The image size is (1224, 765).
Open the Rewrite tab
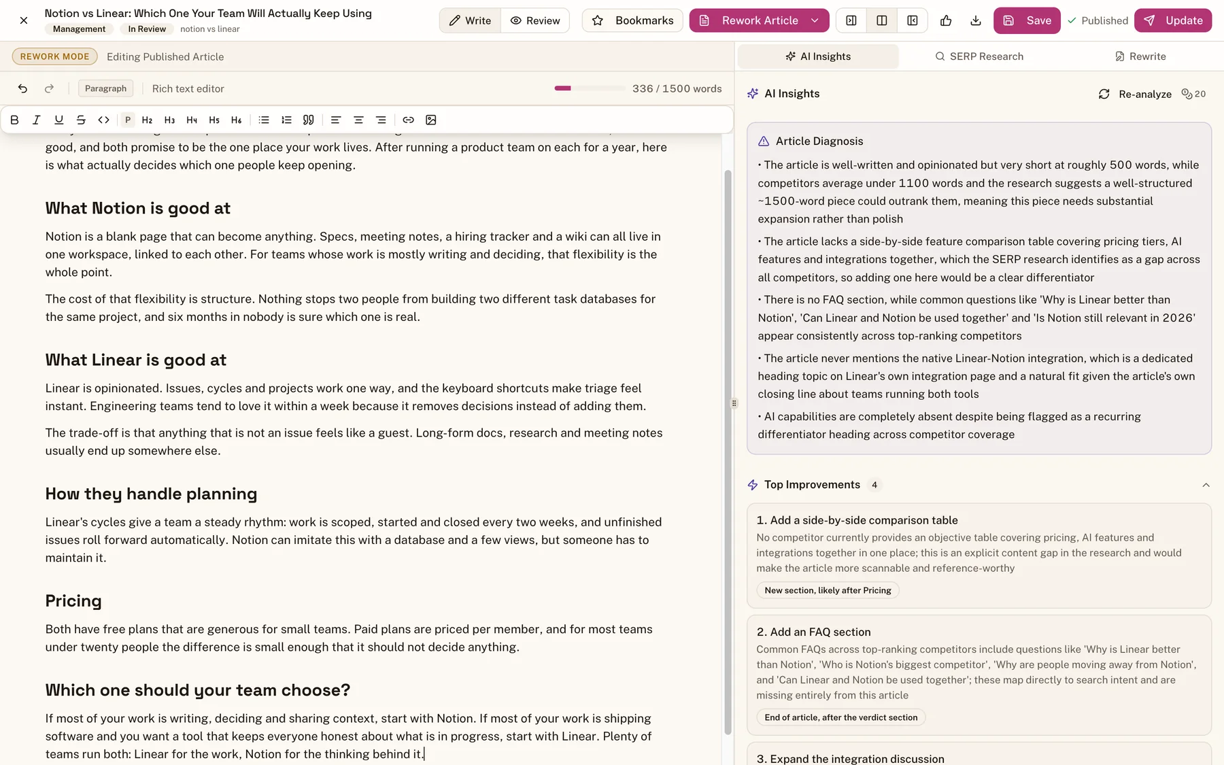coord(1140,56)
